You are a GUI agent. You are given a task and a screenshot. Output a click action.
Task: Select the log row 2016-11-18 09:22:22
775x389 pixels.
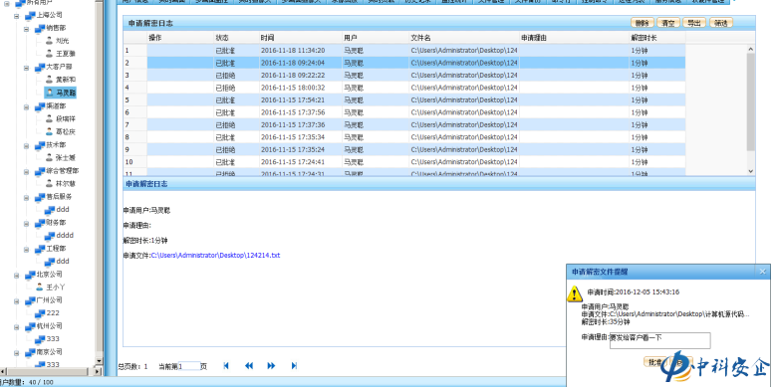pos(404,75)
